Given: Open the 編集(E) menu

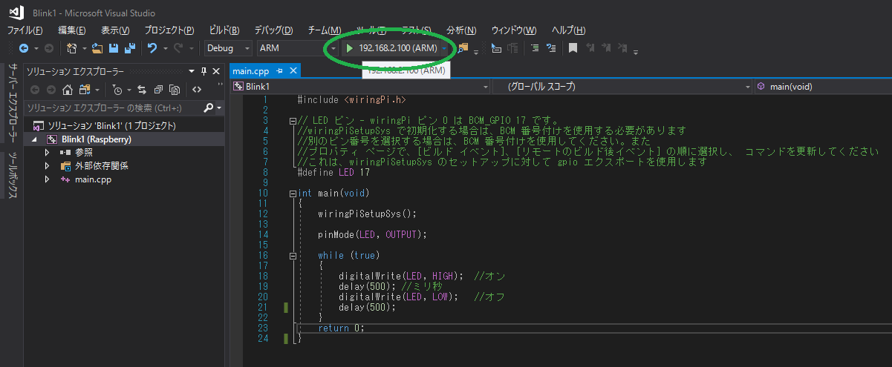Looking at the screenshot, I should [x=72, y=30].
